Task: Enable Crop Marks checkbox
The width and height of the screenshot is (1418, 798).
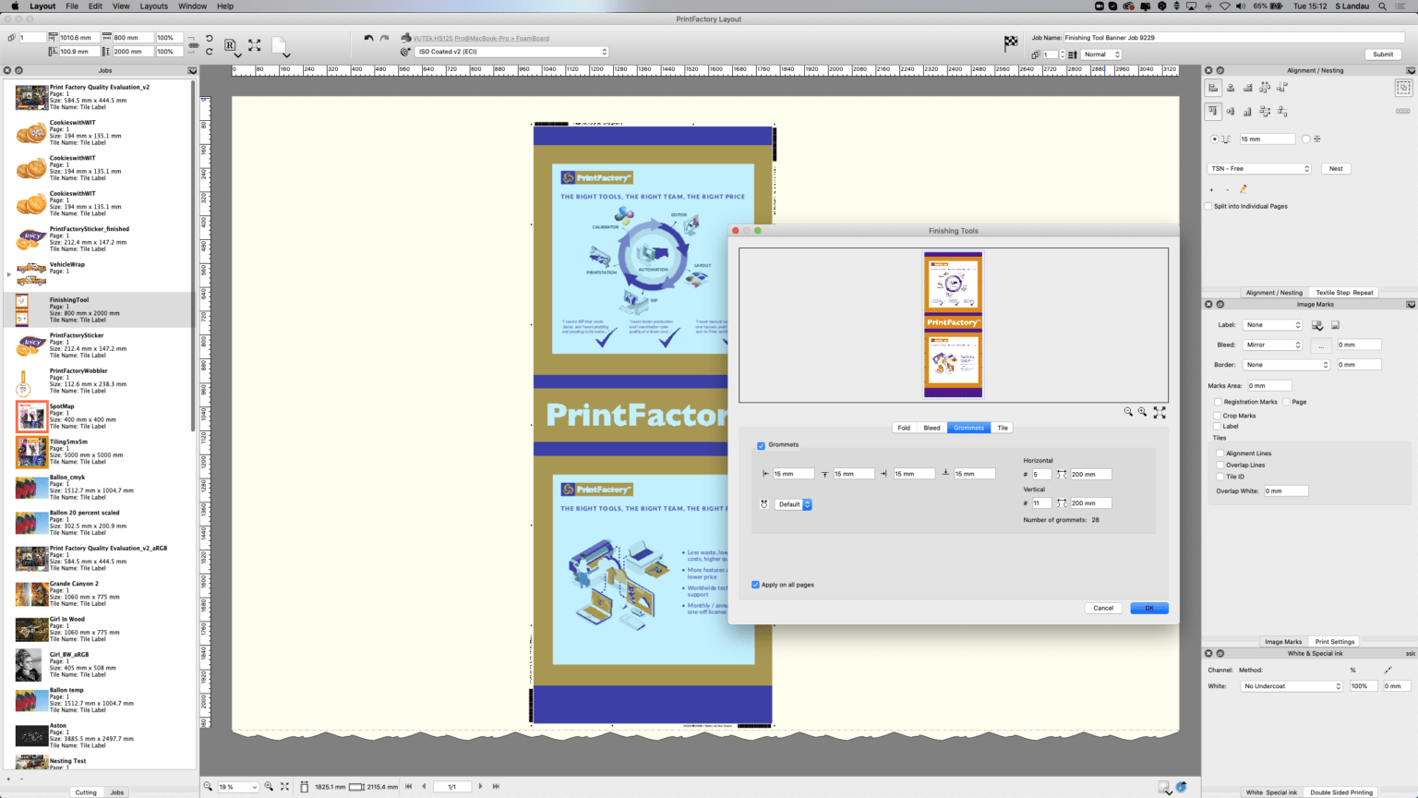Action: [x=1218, y=416]
